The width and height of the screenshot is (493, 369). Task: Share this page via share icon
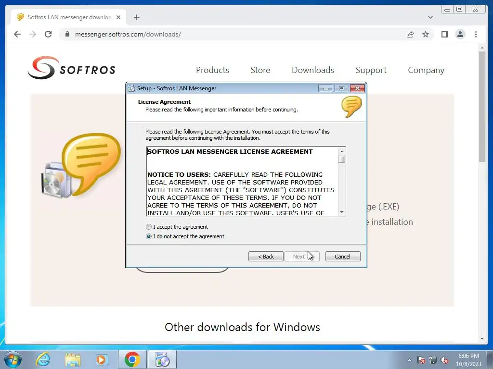coord(410,34)
